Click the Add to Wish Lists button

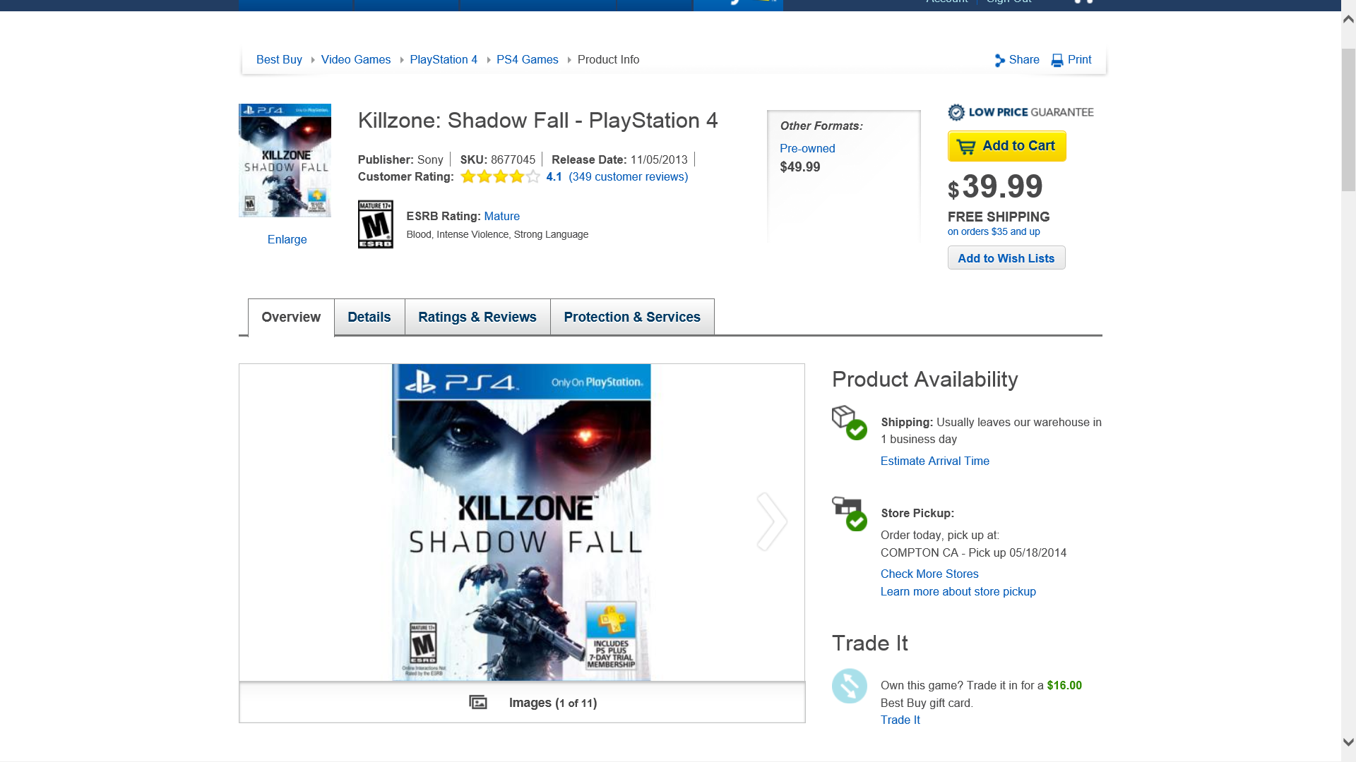point(1006,258)
